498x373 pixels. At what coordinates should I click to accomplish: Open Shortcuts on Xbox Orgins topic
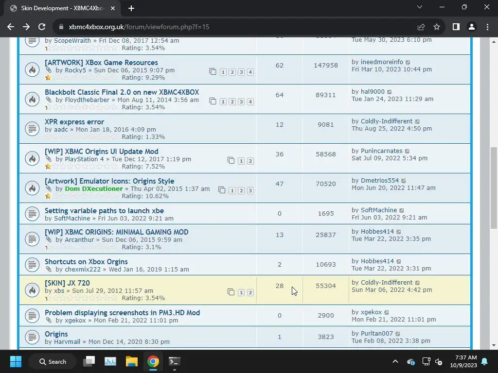point(86,262)
